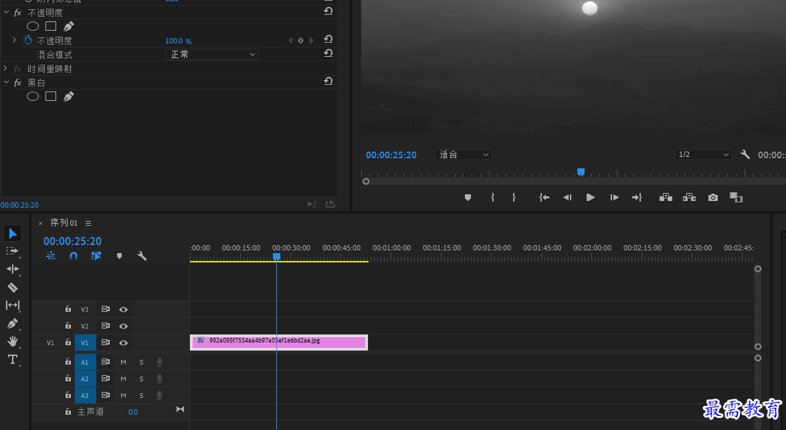Collapse the 不透明度 effect group
This screenshot has width=786, height=430.
(7, 12)
